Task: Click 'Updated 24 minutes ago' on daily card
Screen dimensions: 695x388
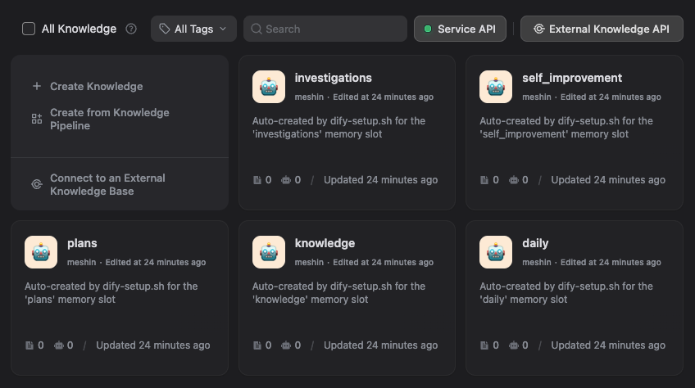Action: [608, 345]
